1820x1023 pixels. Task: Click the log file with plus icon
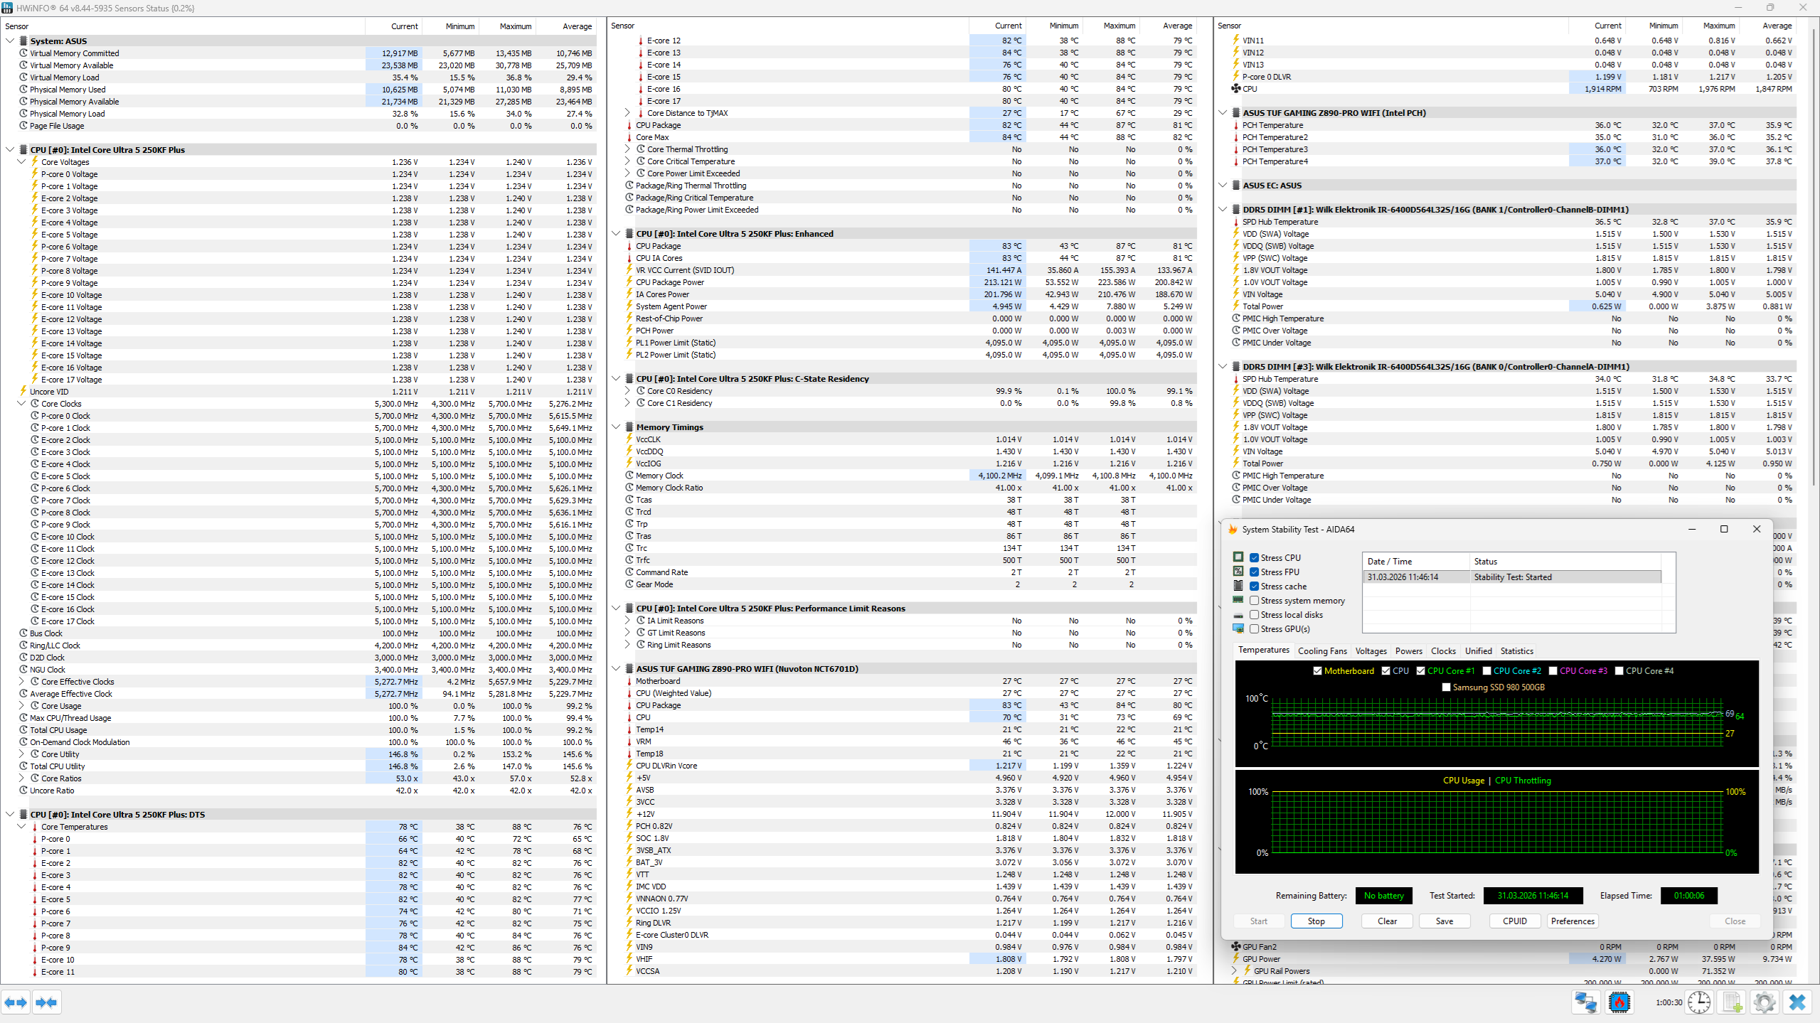1733,1002
